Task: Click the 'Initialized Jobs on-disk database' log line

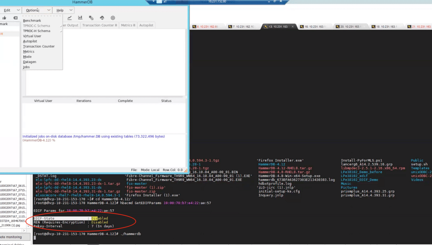Action: tap(94, 136)
